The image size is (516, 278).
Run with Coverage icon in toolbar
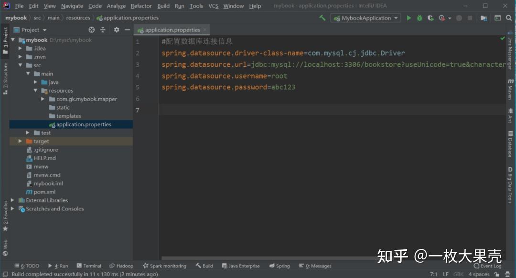coord(430,18)
